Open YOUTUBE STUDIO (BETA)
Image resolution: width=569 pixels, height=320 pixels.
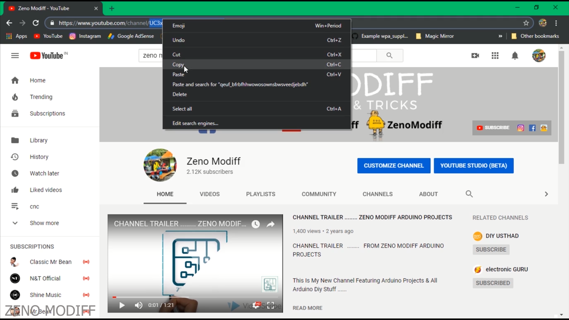(x=474, y=166)
